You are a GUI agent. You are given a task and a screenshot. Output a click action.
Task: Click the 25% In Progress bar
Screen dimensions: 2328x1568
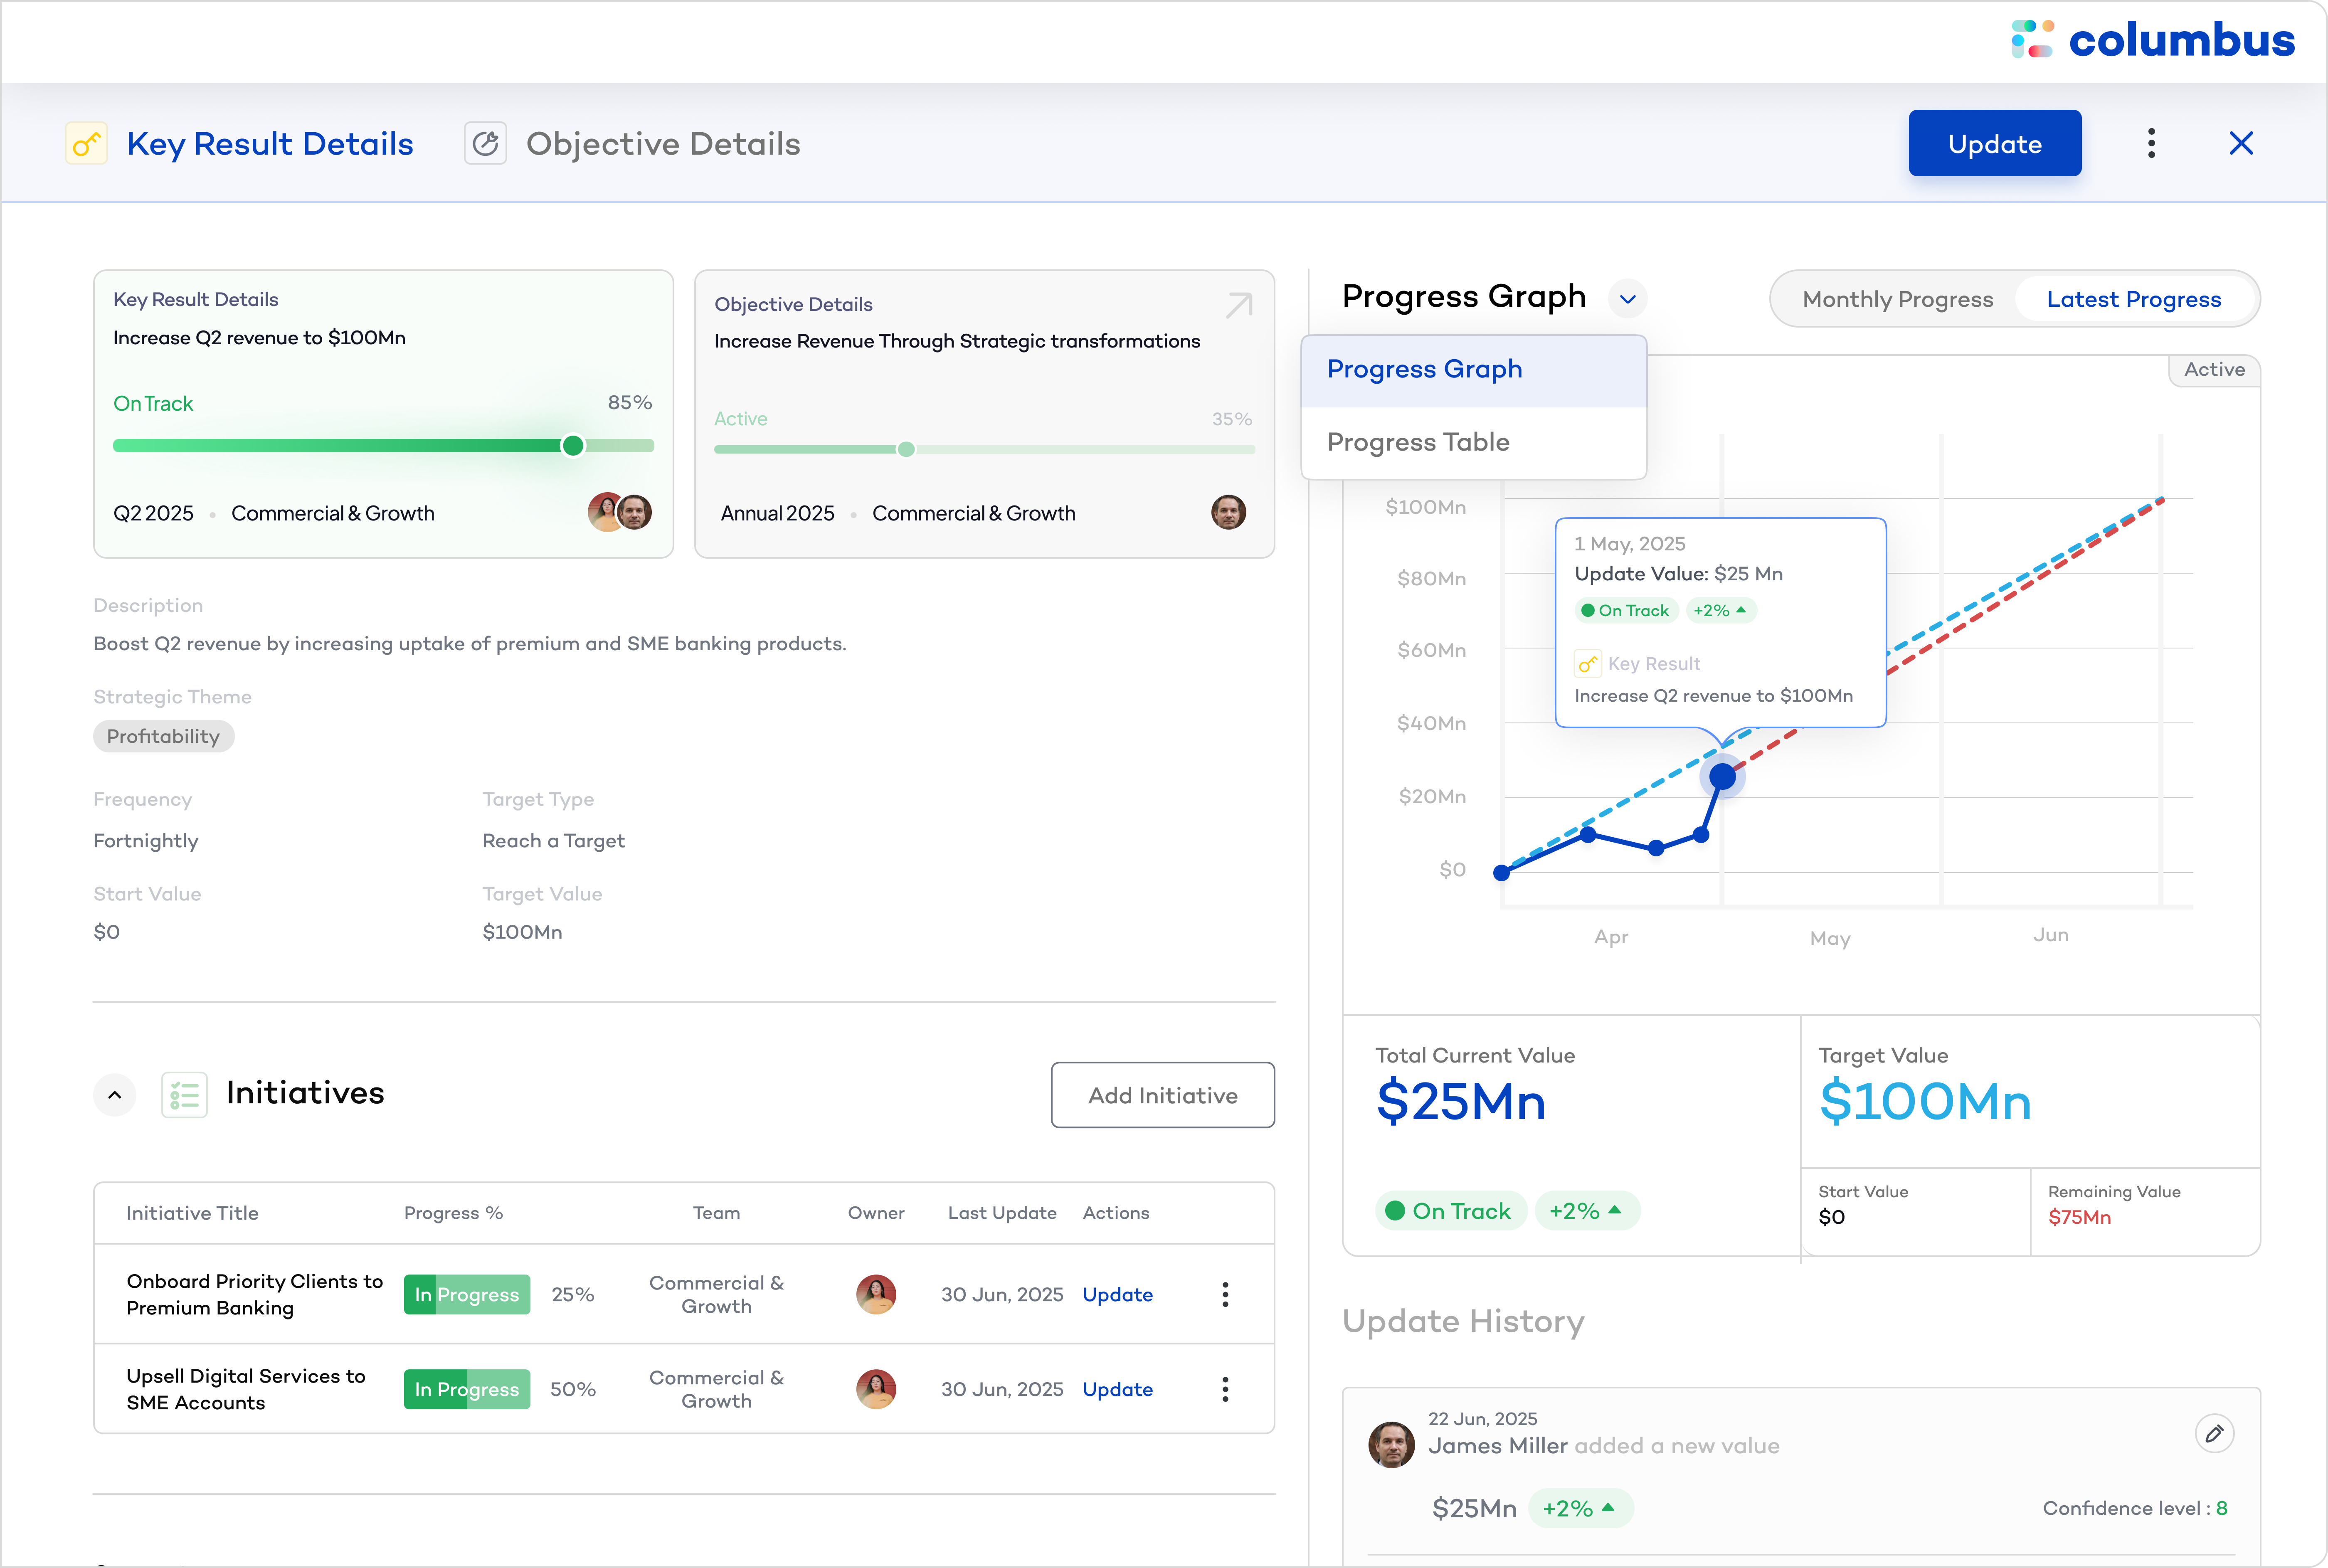466,1294
